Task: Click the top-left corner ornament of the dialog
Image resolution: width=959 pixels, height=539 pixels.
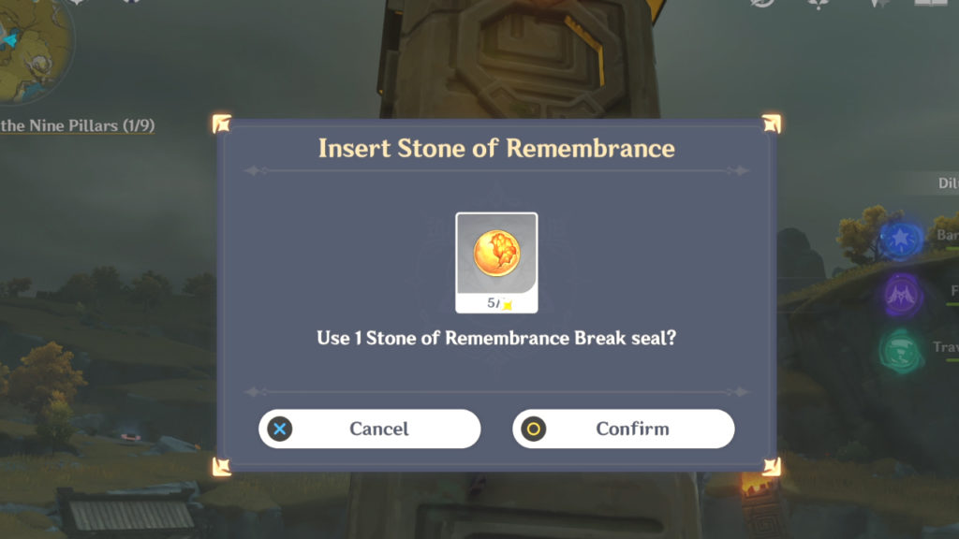Action: [x=221, y=122]
